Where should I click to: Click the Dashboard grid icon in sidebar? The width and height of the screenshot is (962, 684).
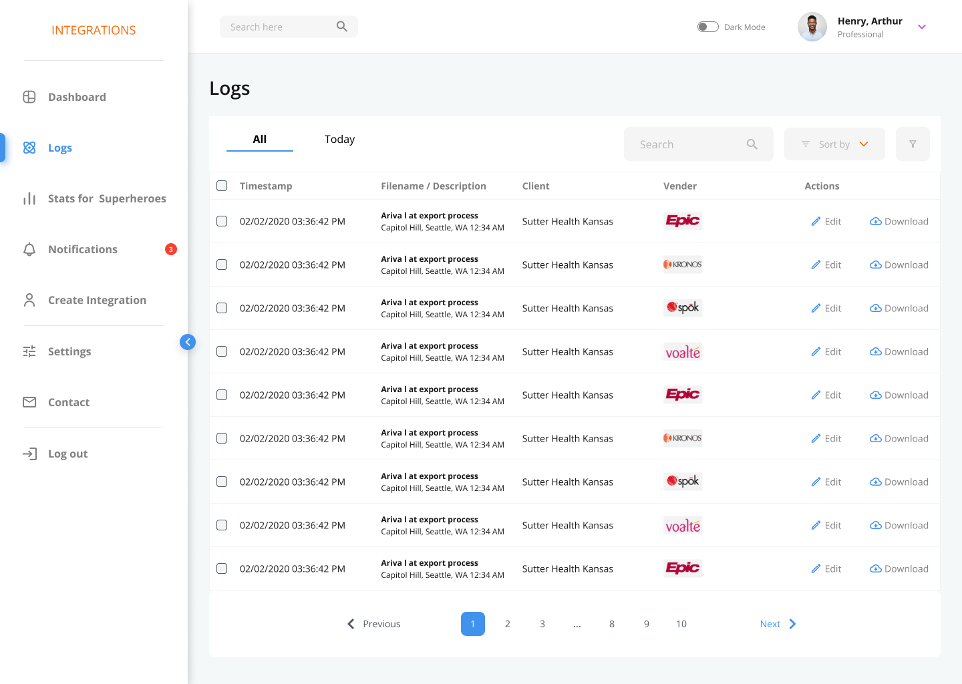tap(29, 97)
